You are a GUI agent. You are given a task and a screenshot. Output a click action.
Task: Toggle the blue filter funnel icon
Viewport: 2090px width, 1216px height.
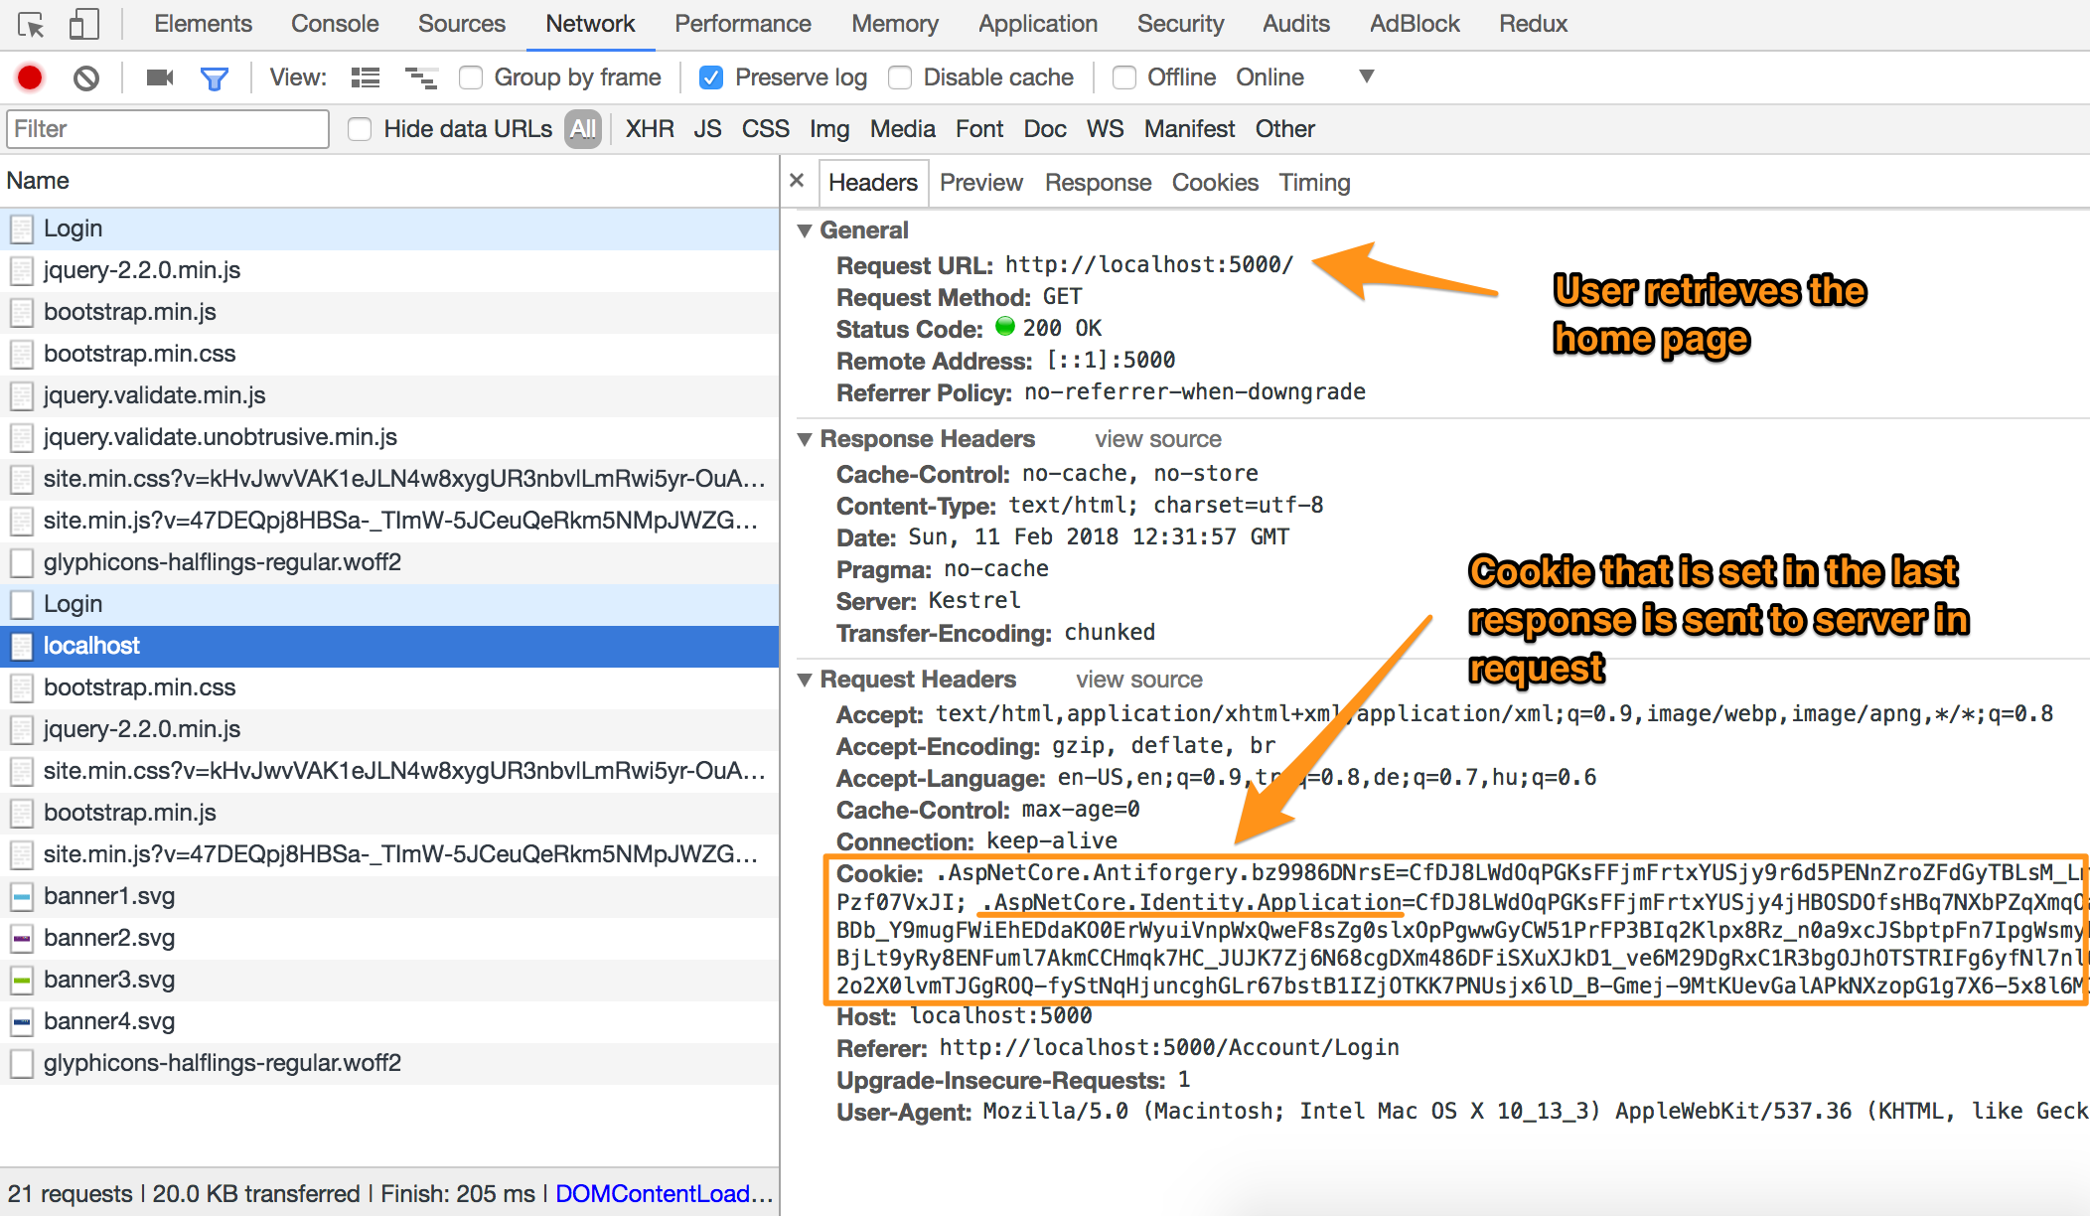pos(215,77)
